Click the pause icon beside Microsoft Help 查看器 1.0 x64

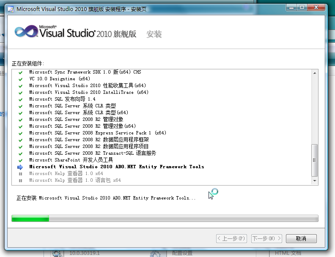[20, 174]
